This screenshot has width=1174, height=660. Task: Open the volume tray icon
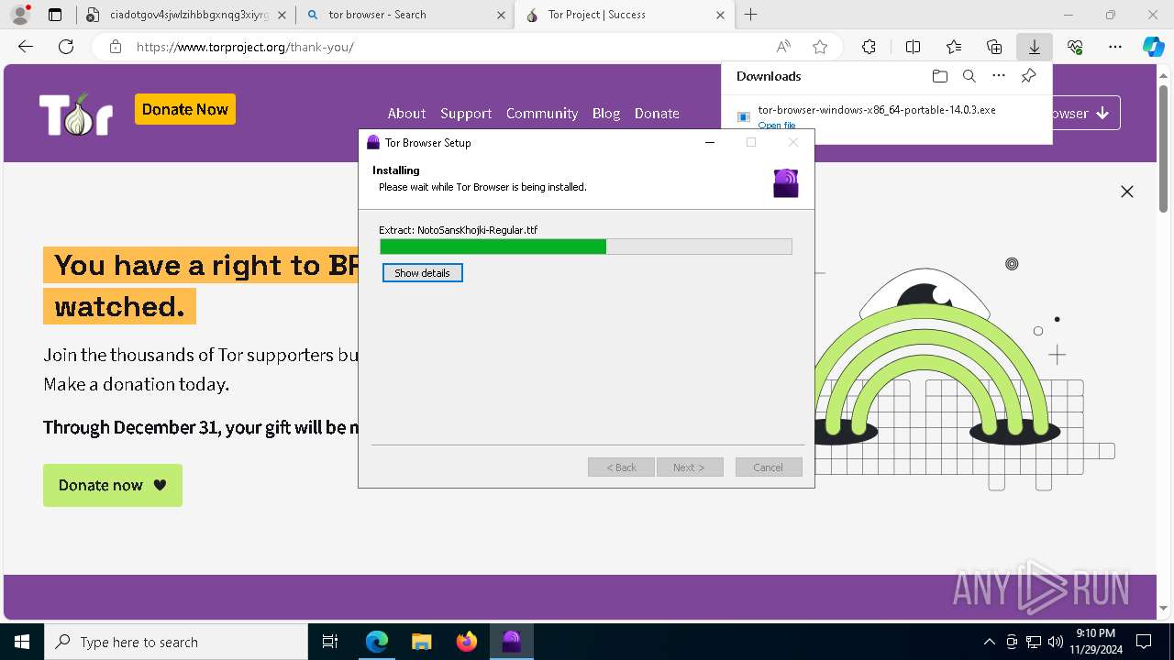[1056, 642]
